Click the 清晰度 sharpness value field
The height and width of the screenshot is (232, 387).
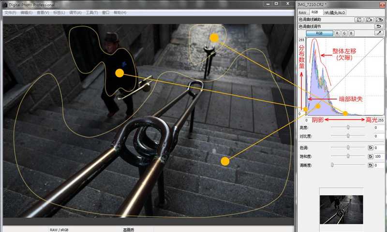379,165
